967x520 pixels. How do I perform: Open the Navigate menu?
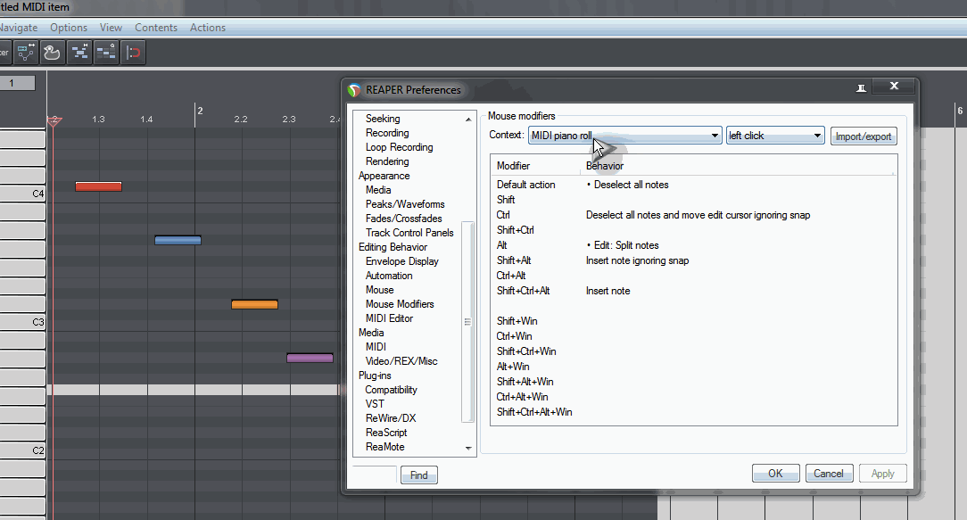[x=19, y=28]
